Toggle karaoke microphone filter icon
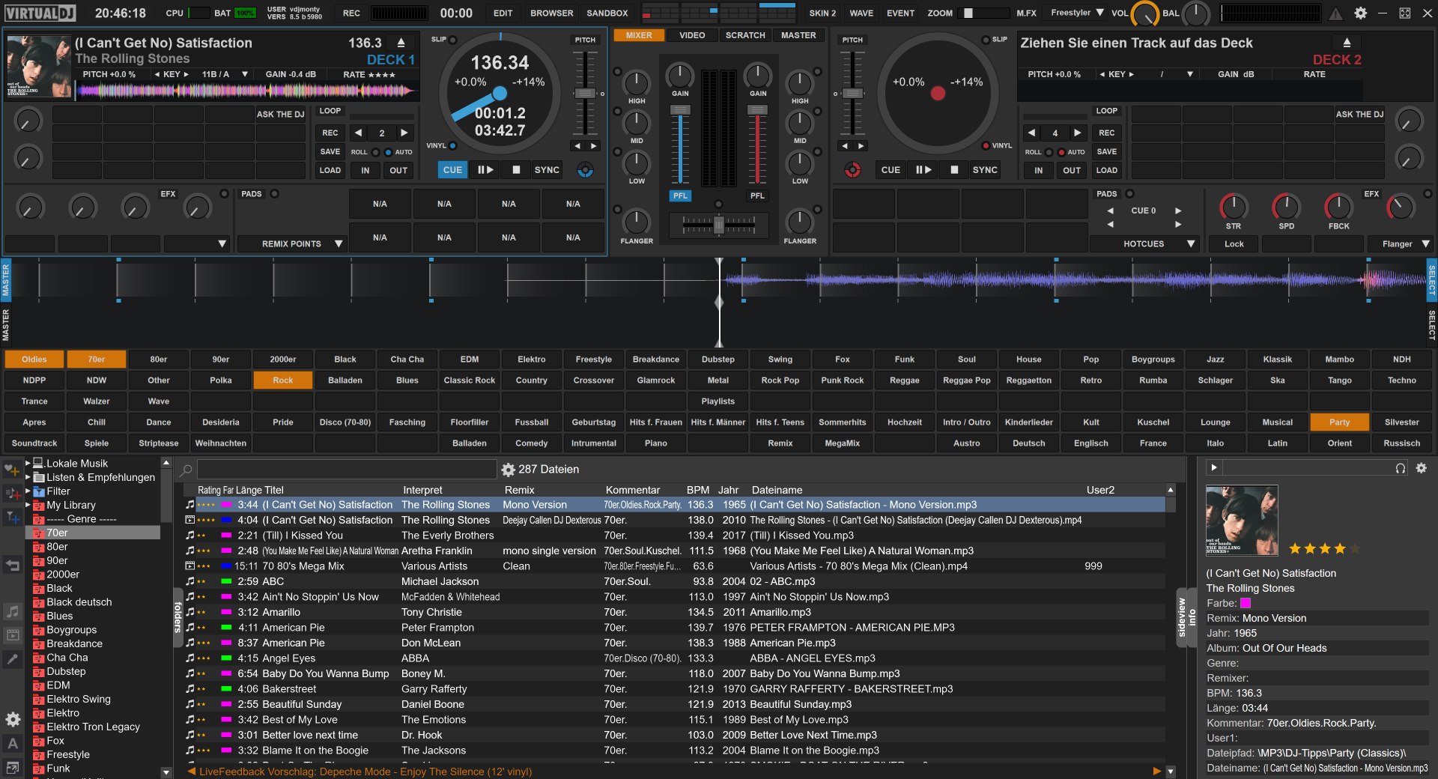 [x=13, y=659]
